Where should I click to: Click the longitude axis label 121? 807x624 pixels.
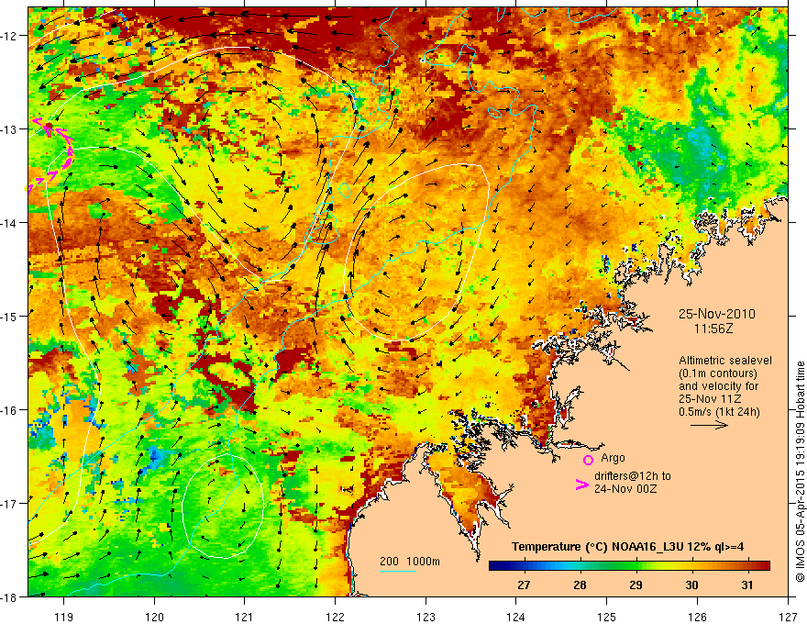pyautogui.click(x=245, y=617)
